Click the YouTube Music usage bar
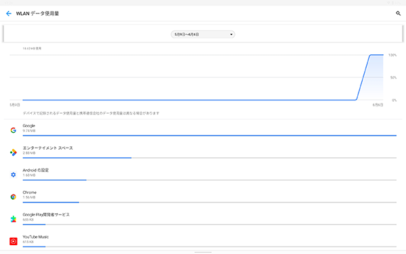This screenshot has height=254, width=406. (x=210, y=247)
